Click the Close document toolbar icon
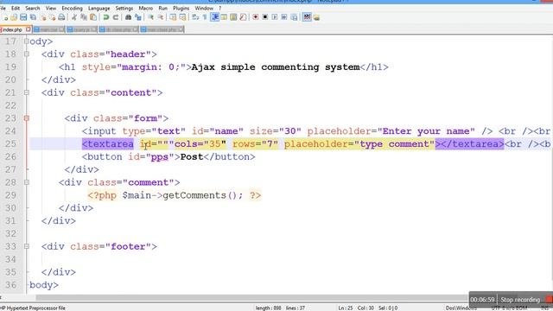553x311 pixels. 42,17
